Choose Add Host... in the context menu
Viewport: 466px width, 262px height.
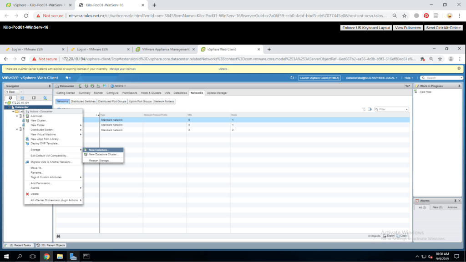(x=36, y=116)
